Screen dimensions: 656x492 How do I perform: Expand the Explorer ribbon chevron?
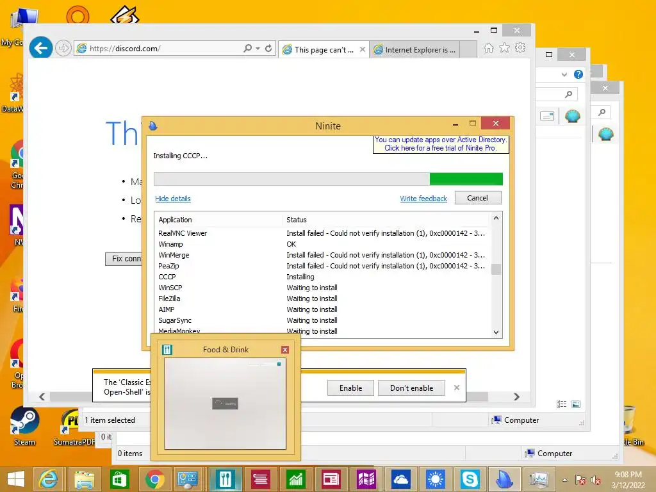564,74
